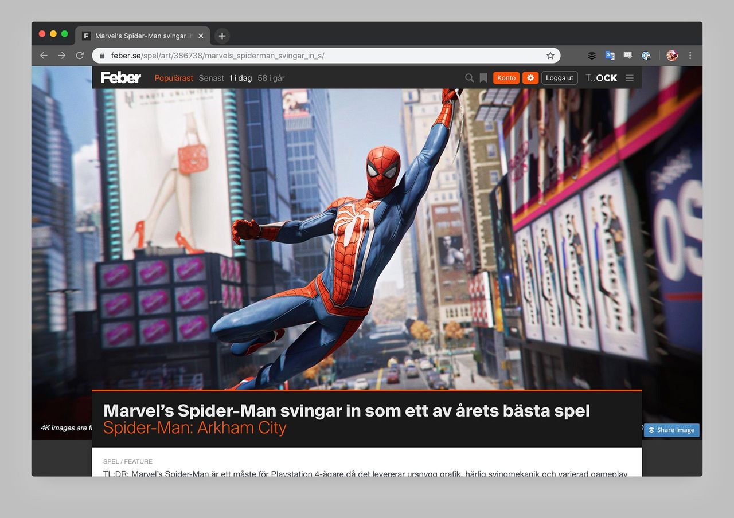This screenshot has height=518, width=734.
Task: Visit the TJOCK site link
Action: click(602, 78)
